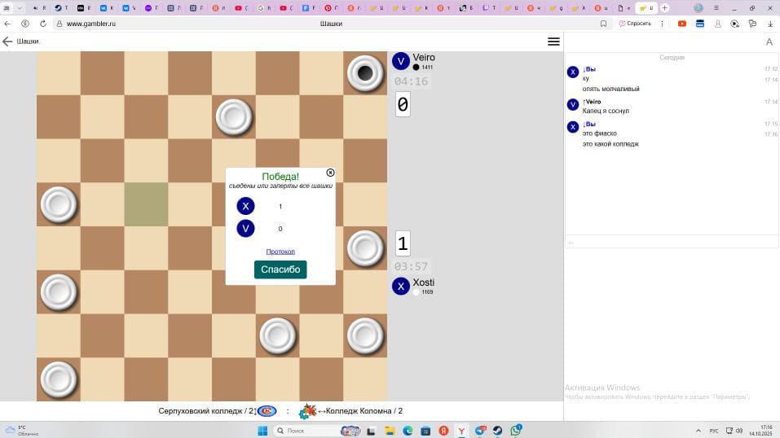Image resolution: width=780 pixels, height=438 pixels.
Task: Click Veiro's player avatar icon
Action: coord(400,61)
